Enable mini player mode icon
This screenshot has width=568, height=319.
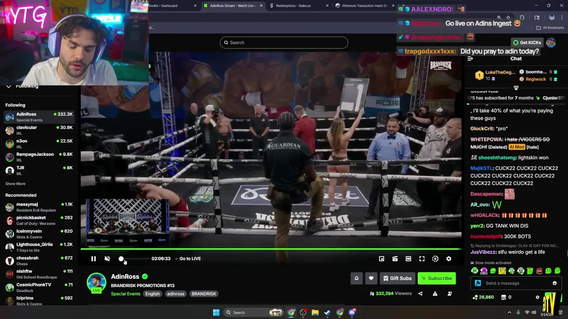point(382,259)
